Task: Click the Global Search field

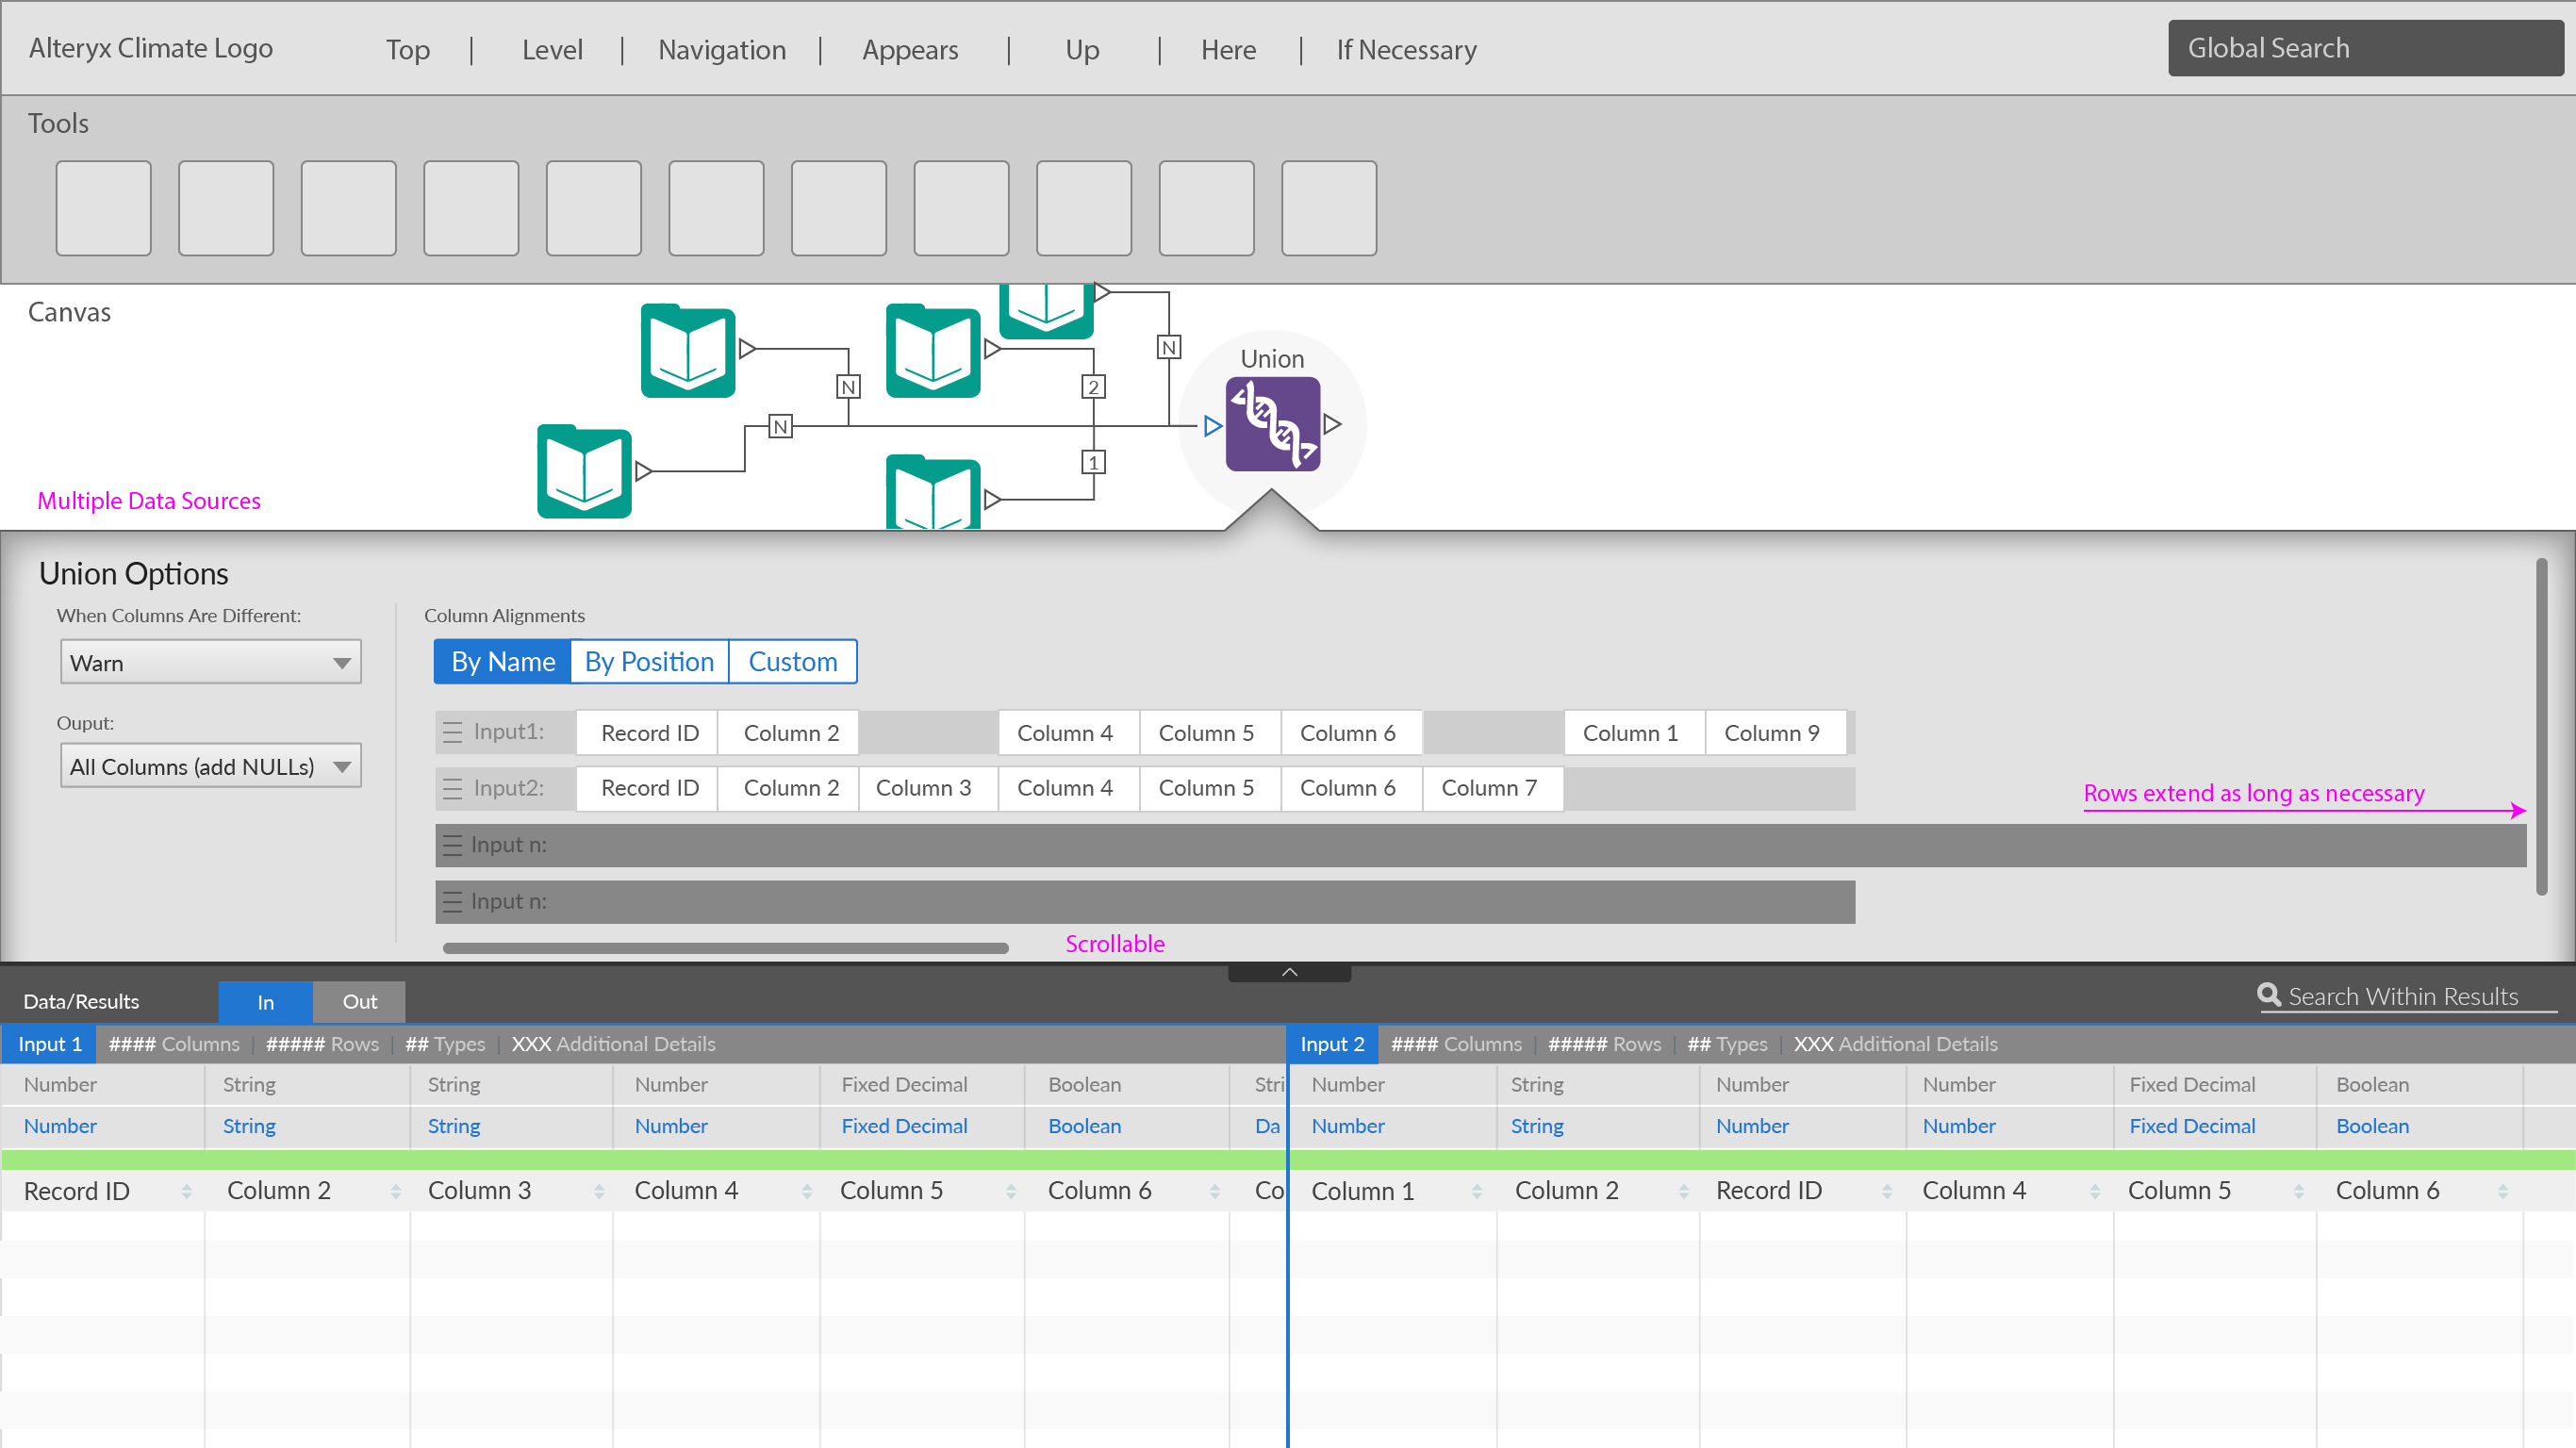Action: click(2364, 48)
